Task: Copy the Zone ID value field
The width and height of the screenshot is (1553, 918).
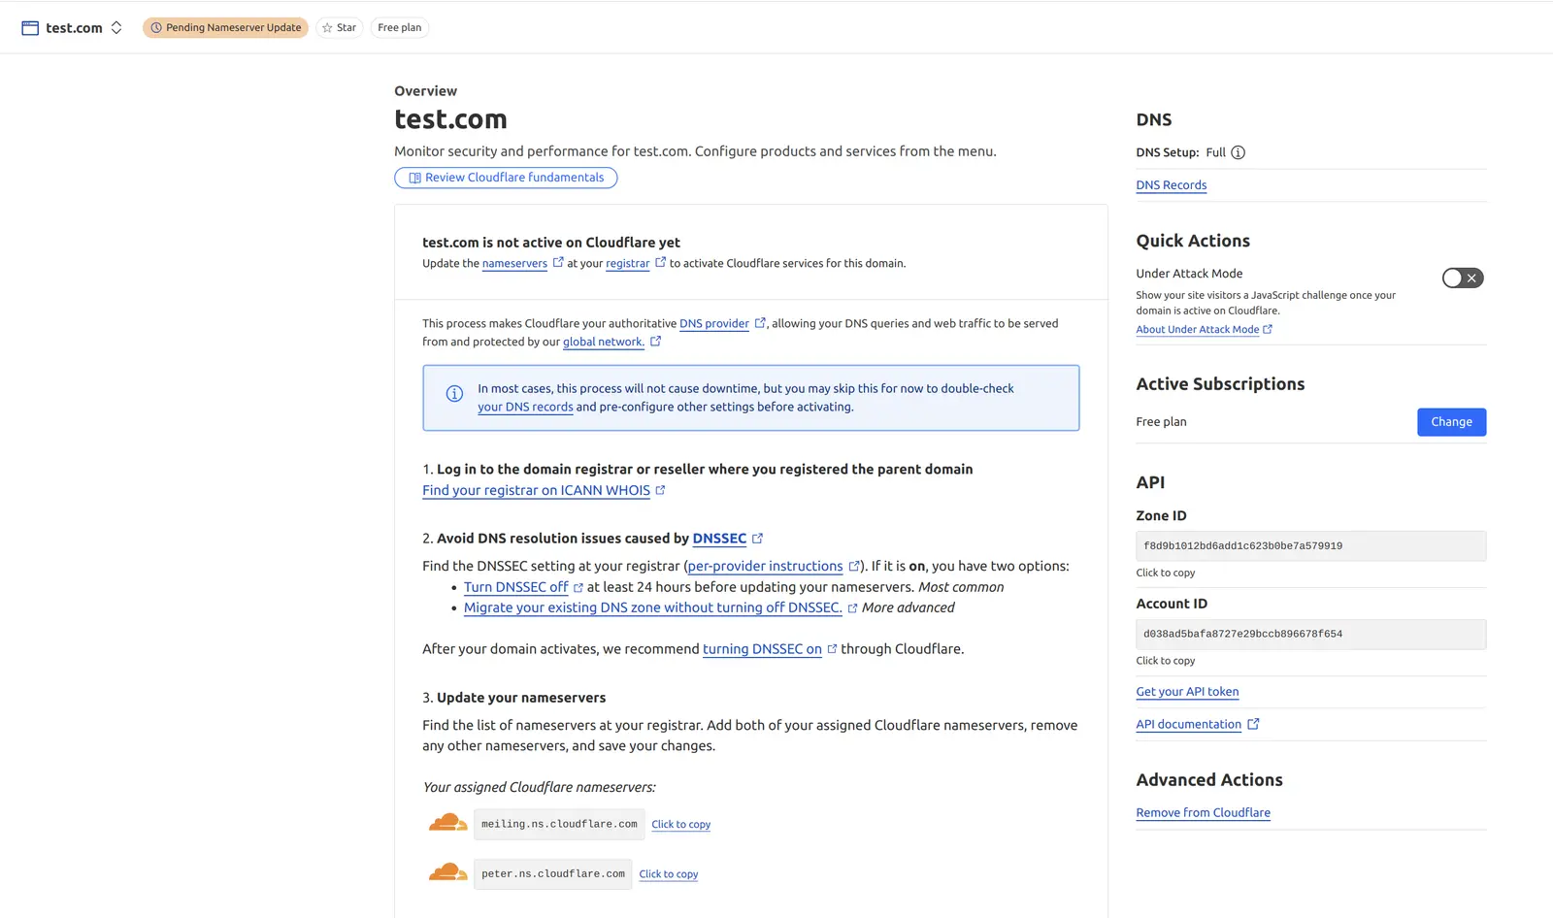Action: [x=1310, y=546]
